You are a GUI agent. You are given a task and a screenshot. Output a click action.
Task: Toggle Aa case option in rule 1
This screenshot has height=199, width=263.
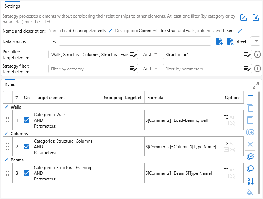coord(232,117)
